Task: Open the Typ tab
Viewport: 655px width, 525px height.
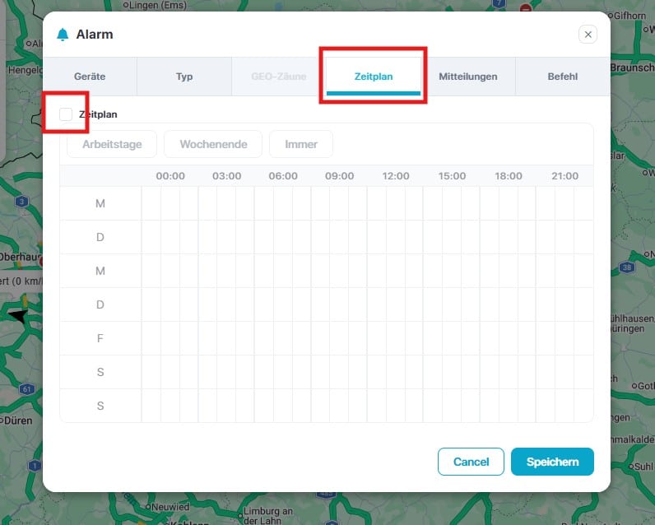Action: [x=184, y=77]
